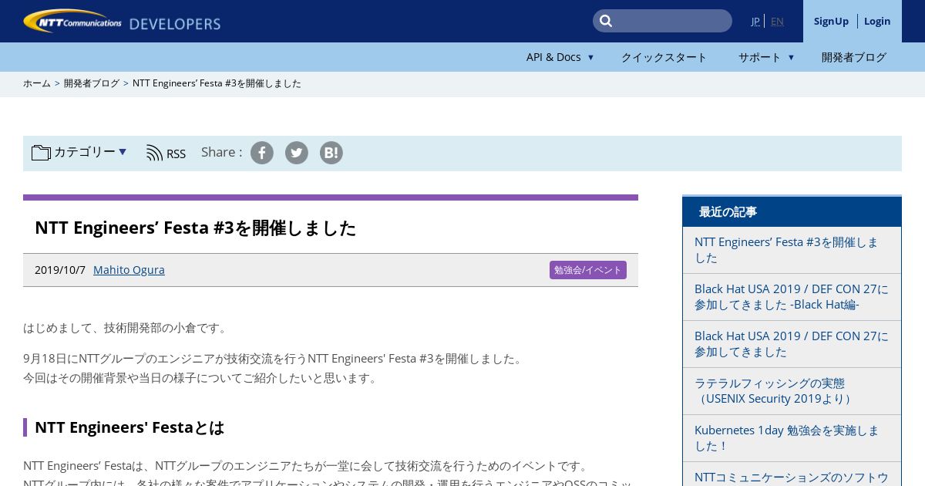Go to ホーム via breadcrumb

click(36, 83)
